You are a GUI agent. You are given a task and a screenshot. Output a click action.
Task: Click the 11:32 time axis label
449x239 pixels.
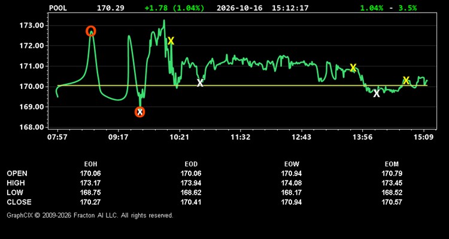point(240,137)
